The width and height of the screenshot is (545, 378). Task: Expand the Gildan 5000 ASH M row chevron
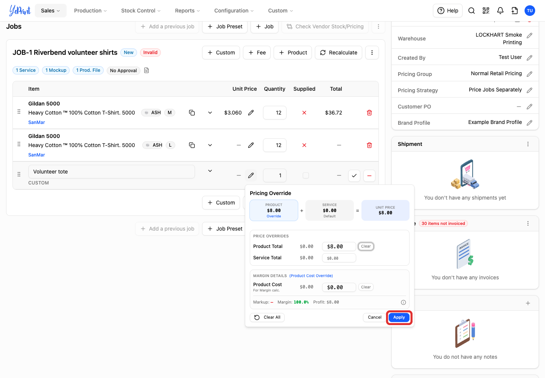click(210, 113)
